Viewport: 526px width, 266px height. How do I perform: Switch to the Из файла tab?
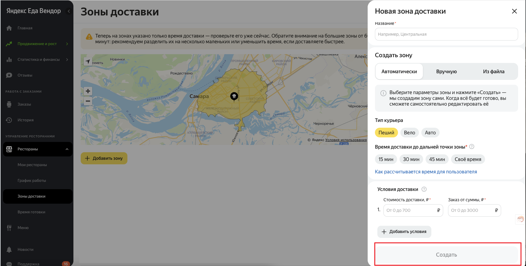point(494,71)
